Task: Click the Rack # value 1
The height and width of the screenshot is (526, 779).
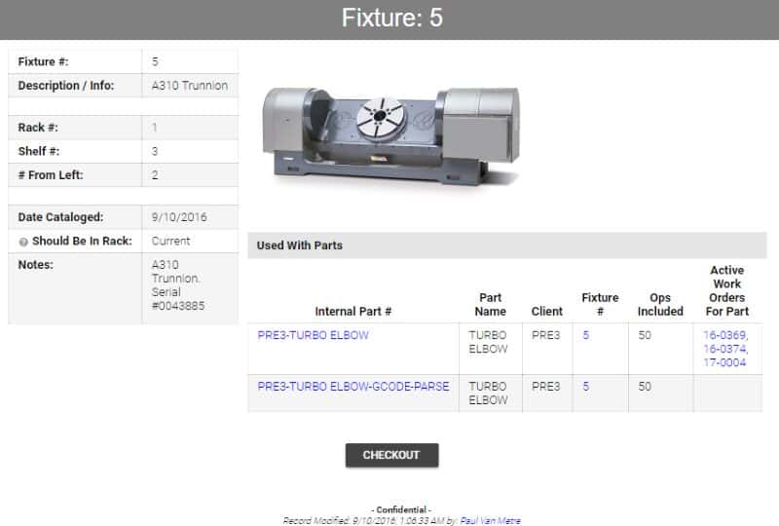Action: [x=155, y=128]
